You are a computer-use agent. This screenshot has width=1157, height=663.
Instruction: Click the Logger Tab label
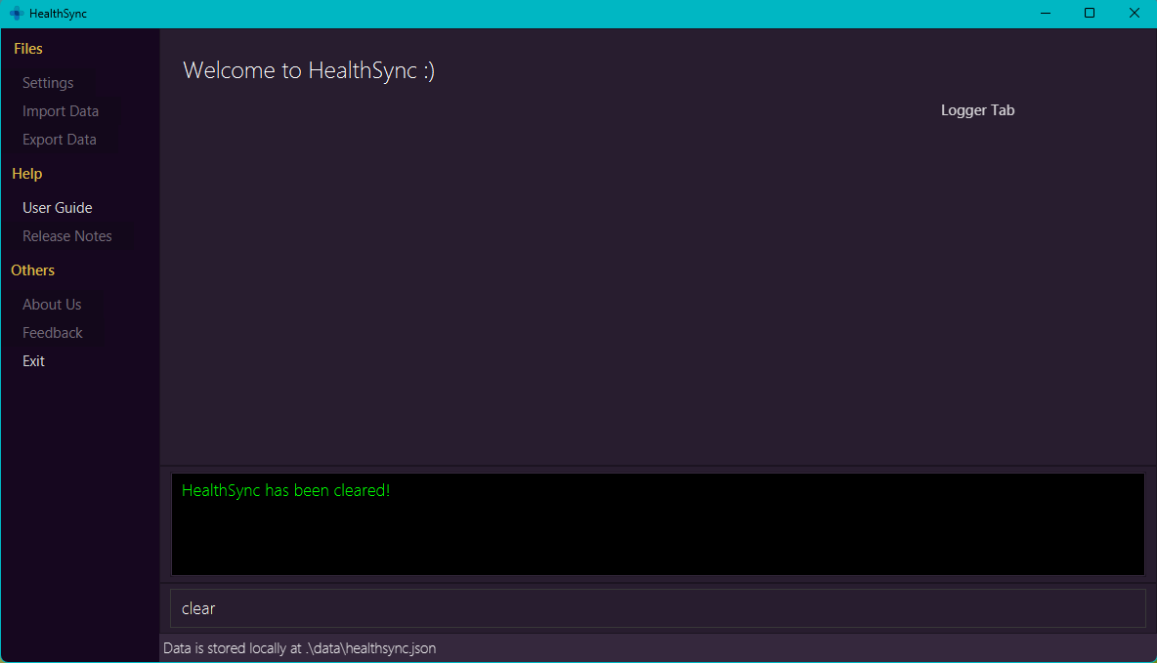coord(978,110)
